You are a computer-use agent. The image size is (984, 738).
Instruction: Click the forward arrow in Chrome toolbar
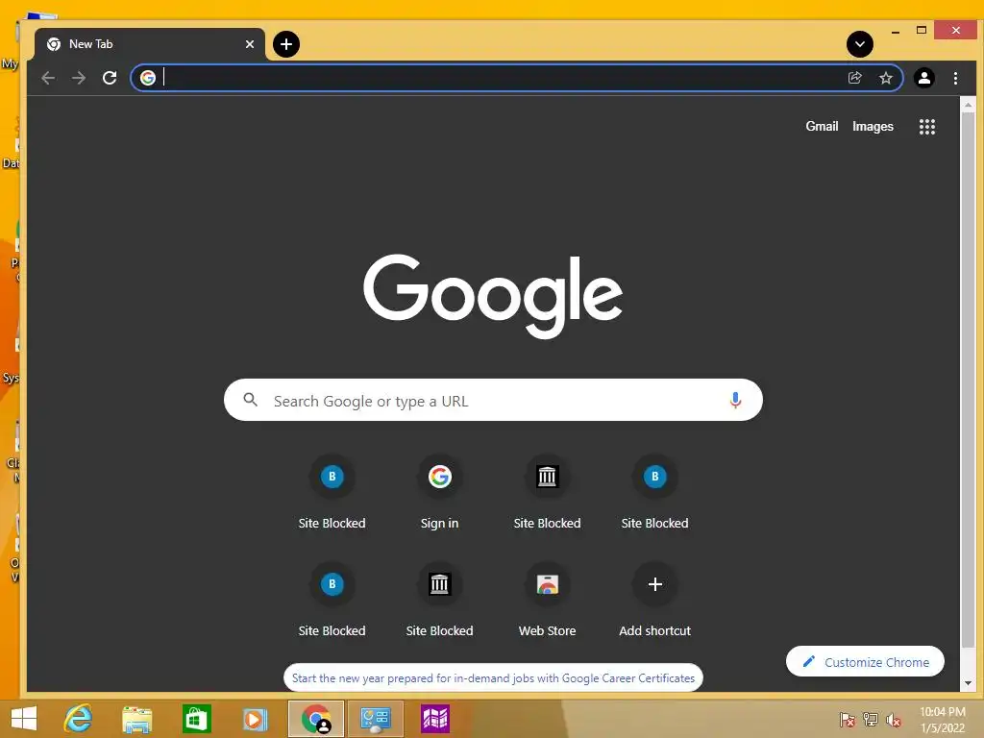click(79, 78)
